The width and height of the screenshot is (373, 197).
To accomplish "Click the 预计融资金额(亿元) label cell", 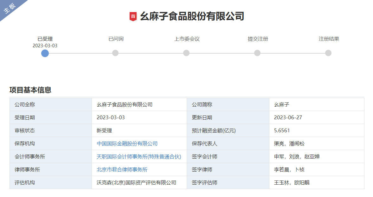I will [x=228, y=130].
